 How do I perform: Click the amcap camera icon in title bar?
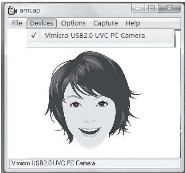coord(12,11)
